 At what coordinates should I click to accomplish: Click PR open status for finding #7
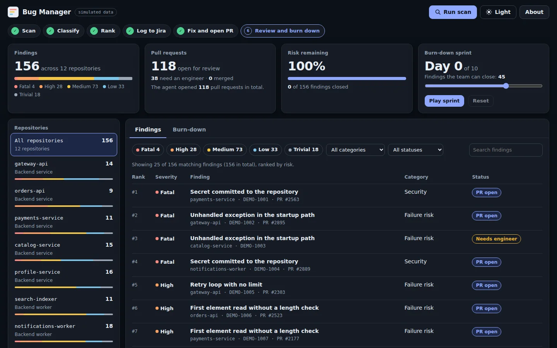coord(487,332)
